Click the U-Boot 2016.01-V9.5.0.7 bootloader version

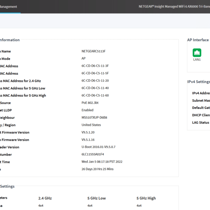(x=98, y=147)
